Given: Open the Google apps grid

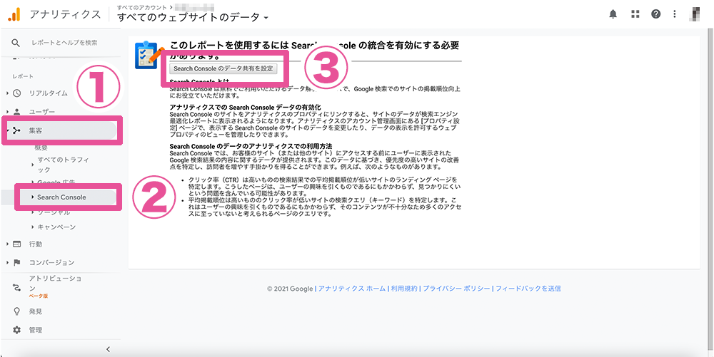Looking at the screenshot, I should point(635,14).
